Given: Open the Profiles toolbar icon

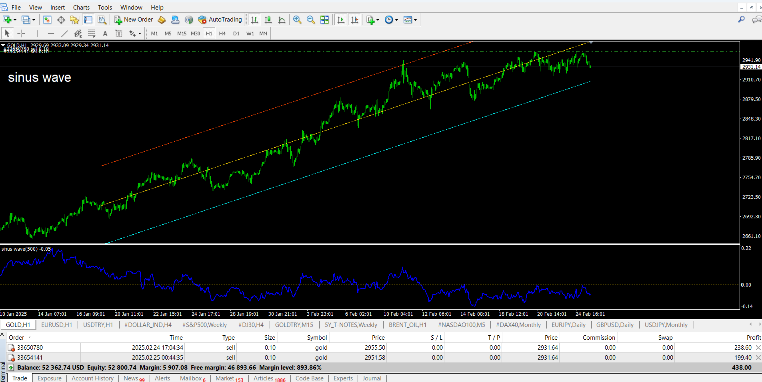Looking at the screenshot, I should pyautogui.click(x=26, y=20).
